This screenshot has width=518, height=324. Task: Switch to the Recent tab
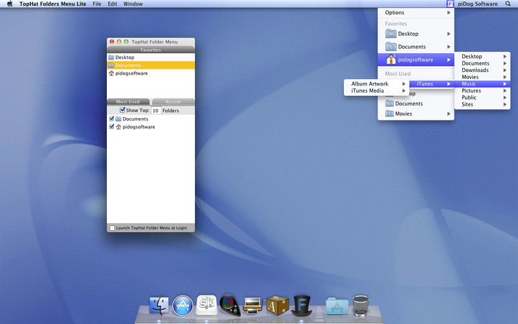[x=173, y=102]
